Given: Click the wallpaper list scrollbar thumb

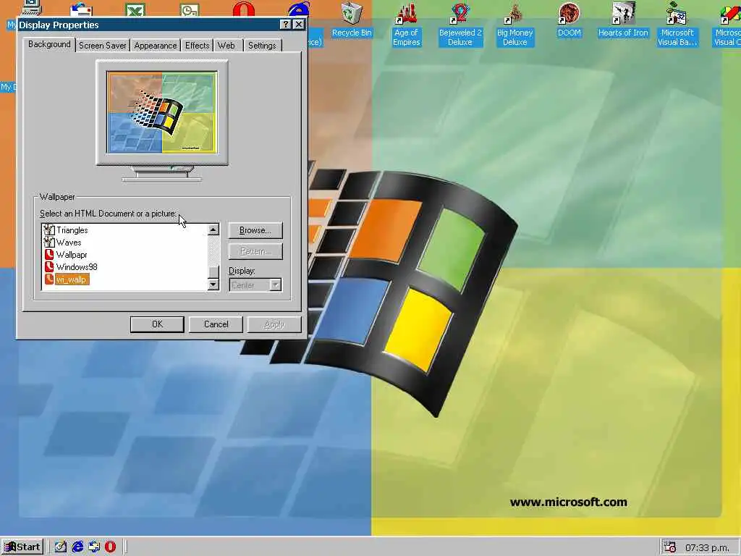Looking at the screenshot, I should [213, 272].
